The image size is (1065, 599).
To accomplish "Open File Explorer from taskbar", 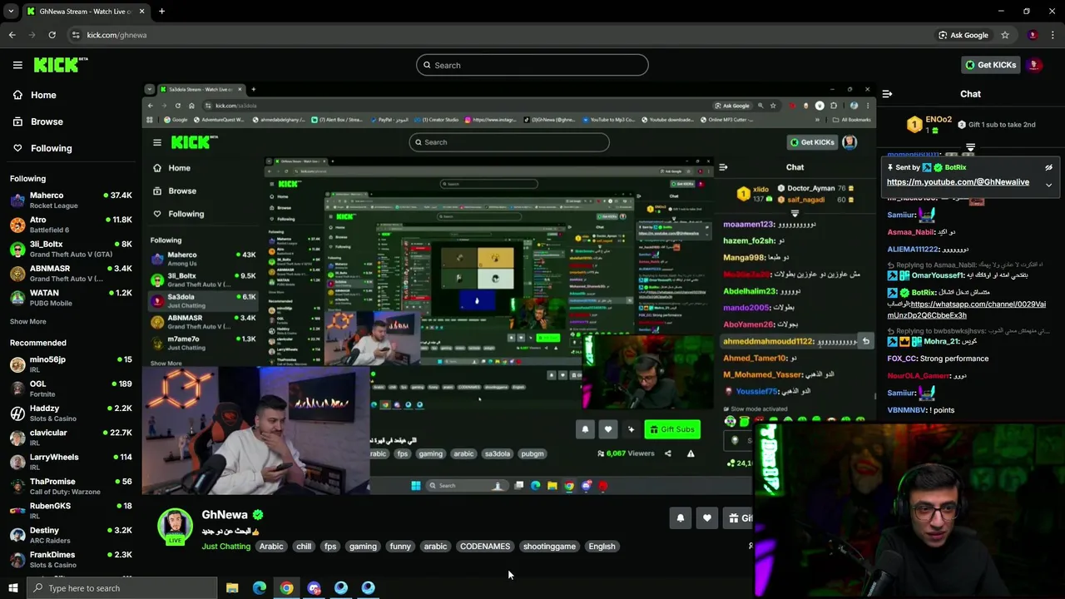I will tap(232, 588).
